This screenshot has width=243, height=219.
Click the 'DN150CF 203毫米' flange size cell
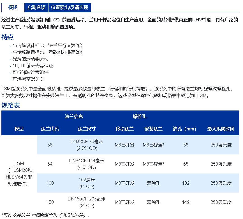(x=87, y=202)
